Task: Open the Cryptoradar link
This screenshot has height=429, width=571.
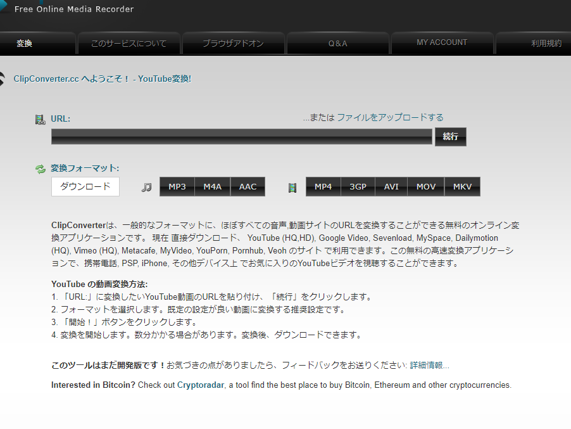Action: pos(200,385)
